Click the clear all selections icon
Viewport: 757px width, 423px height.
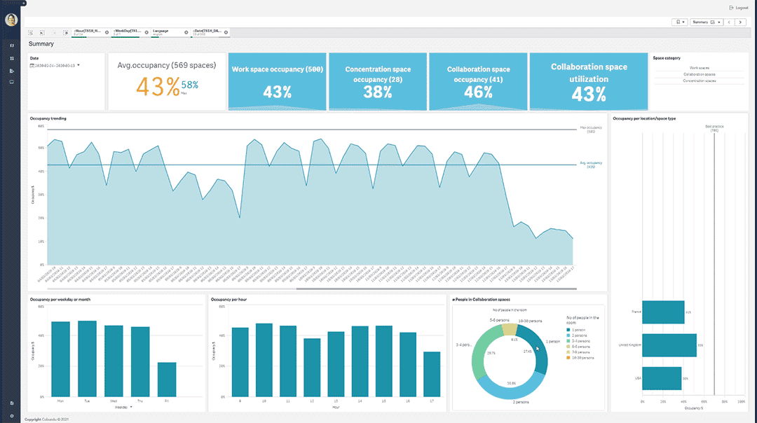coord(65,32)
